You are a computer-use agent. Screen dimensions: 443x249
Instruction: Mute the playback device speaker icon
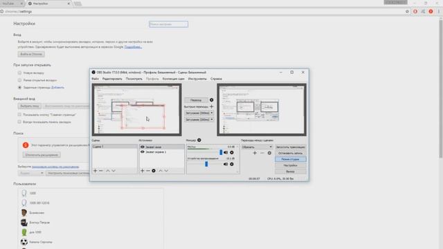pos(226,164)
